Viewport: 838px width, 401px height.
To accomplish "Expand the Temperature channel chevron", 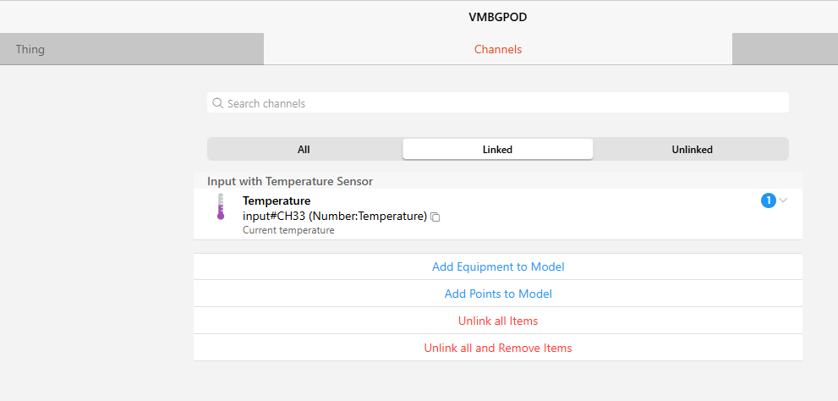I will [784, 200].
